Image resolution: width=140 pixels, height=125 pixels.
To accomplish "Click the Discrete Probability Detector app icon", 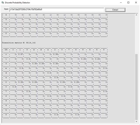I will tap(3, 3).
